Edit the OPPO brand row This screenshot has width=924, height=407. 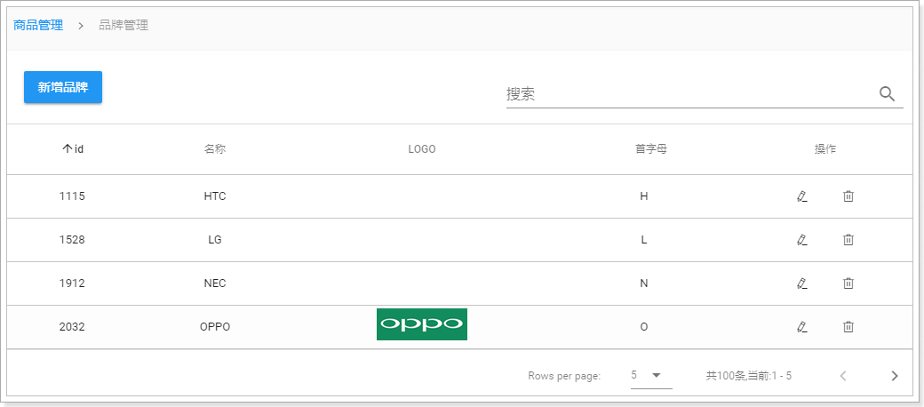[x=801, y=327]
